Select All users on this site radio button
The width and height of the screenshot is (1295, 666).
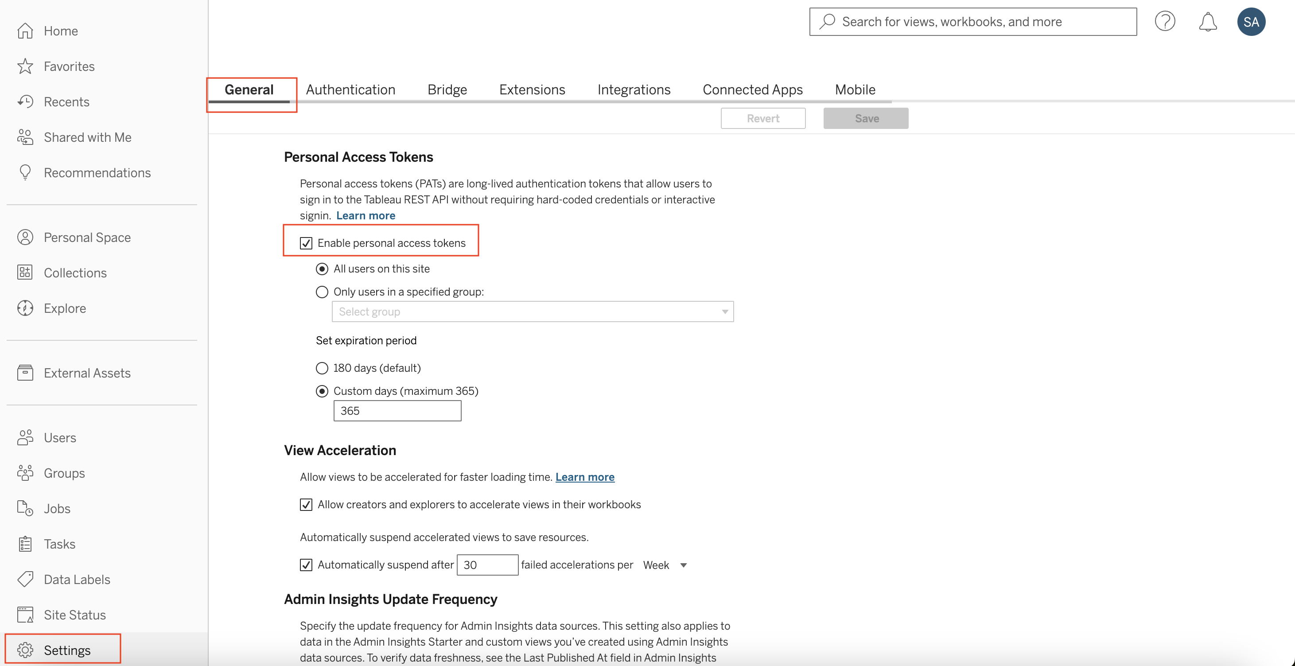(x=321, y=269)
